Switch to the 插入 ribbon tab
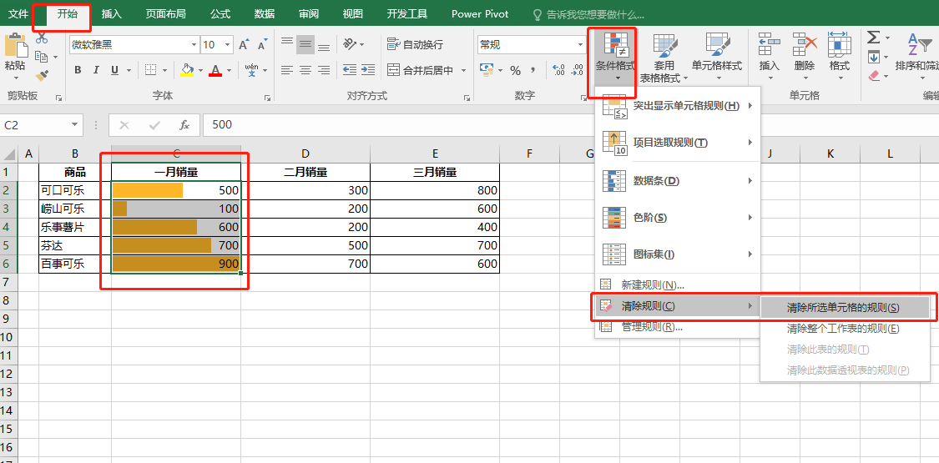The height and width of the screenshot is (463, 939). point(111,14)
